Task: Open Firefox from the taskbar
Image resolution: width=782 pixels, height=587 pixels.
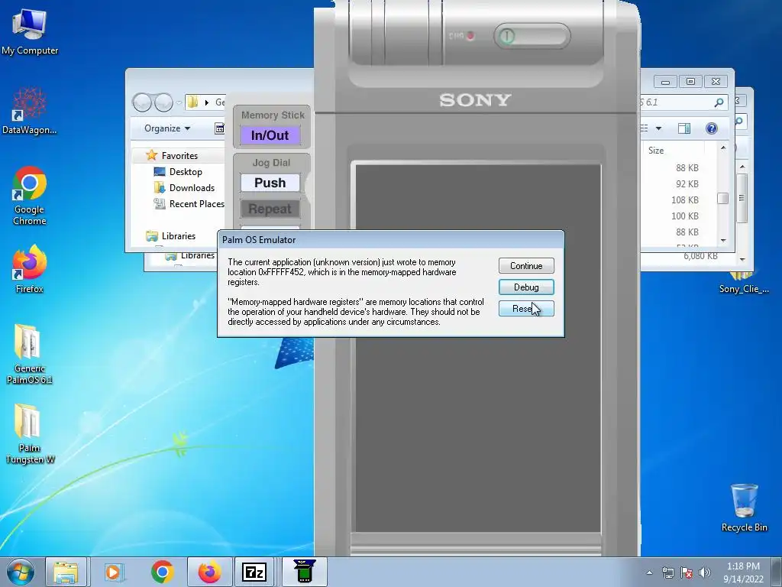Action: [x=209, y=572]
